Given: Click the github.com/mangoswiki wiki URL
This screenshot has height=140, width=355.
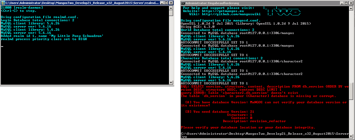Looking at the screenshot, I should 231,14.
